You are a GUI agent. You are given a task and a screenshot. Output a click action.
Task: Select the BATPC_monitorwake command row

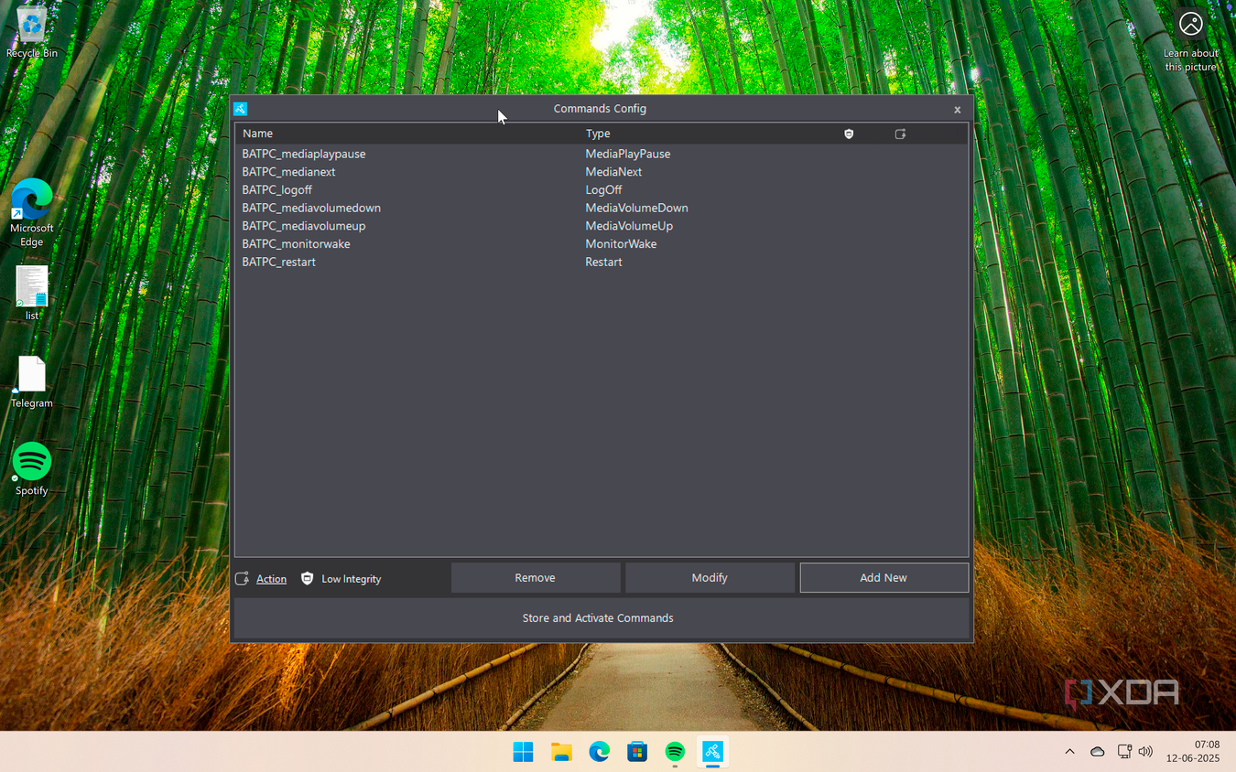(x=602, y=244)
